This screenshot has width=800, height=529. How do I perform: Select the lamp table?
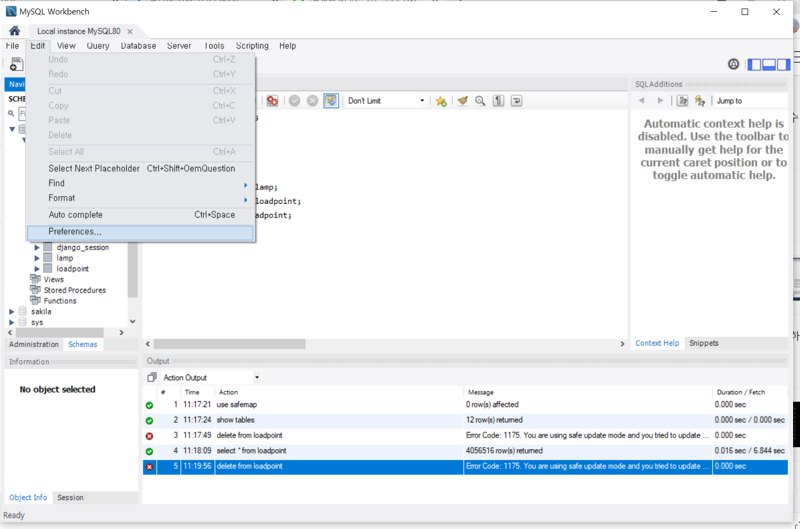point(65,258)
